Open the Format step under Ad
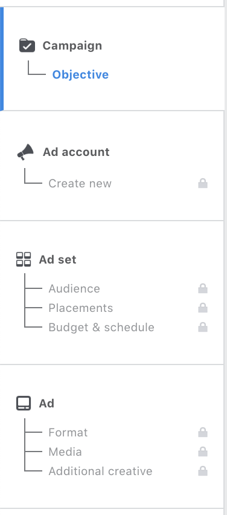 click(x=68, y=433)
